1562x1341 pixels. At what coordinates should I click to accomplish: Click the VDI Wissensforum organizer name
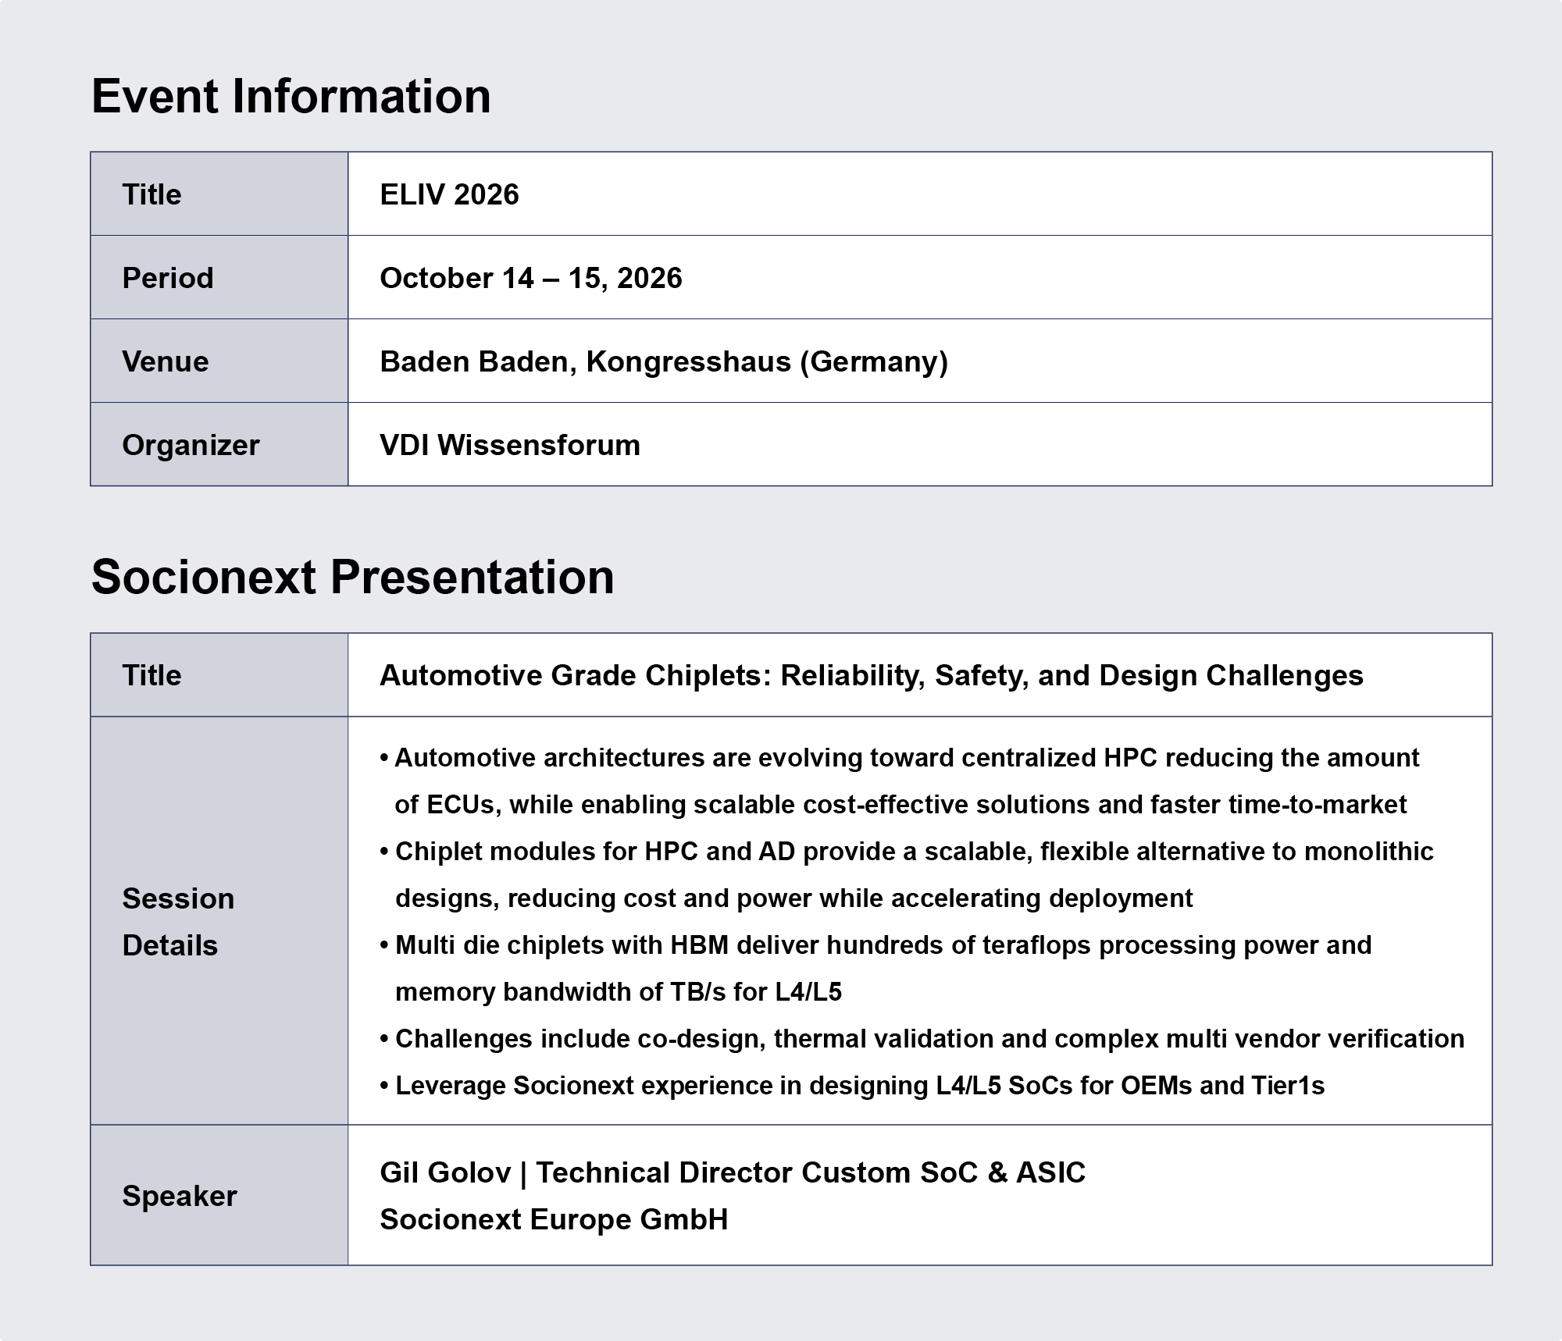coord(509,445)
